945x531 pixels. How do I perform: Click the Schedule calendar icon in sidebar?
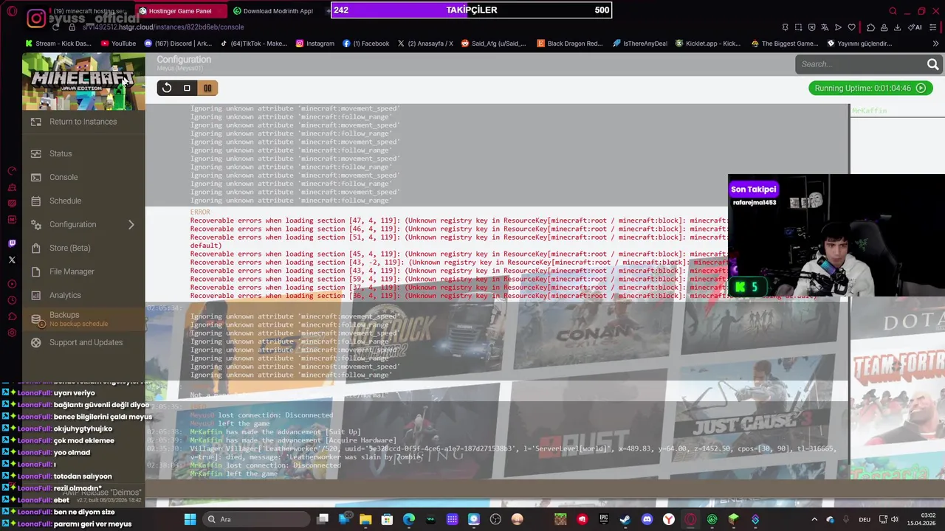(35, 201)
